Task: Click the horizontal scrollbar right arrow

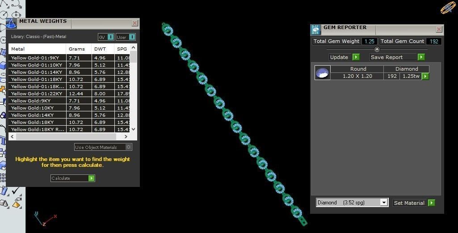Action: (x=126, y=136)
